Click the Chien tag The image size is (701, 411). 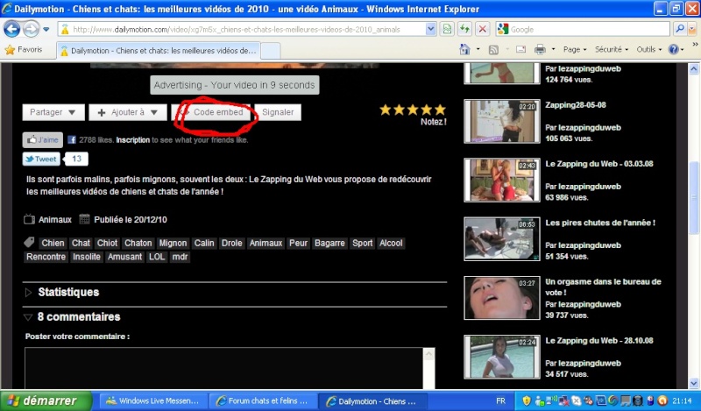point(53,244)
